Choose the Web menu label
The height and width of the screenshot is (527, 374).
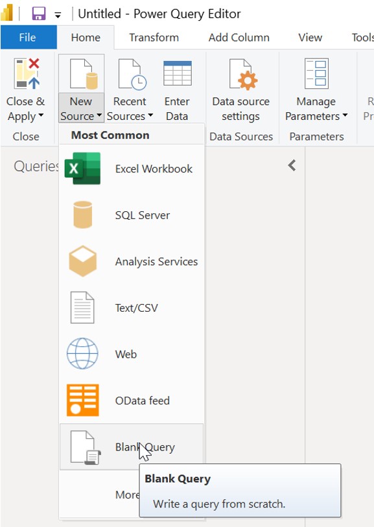(126, 354)
